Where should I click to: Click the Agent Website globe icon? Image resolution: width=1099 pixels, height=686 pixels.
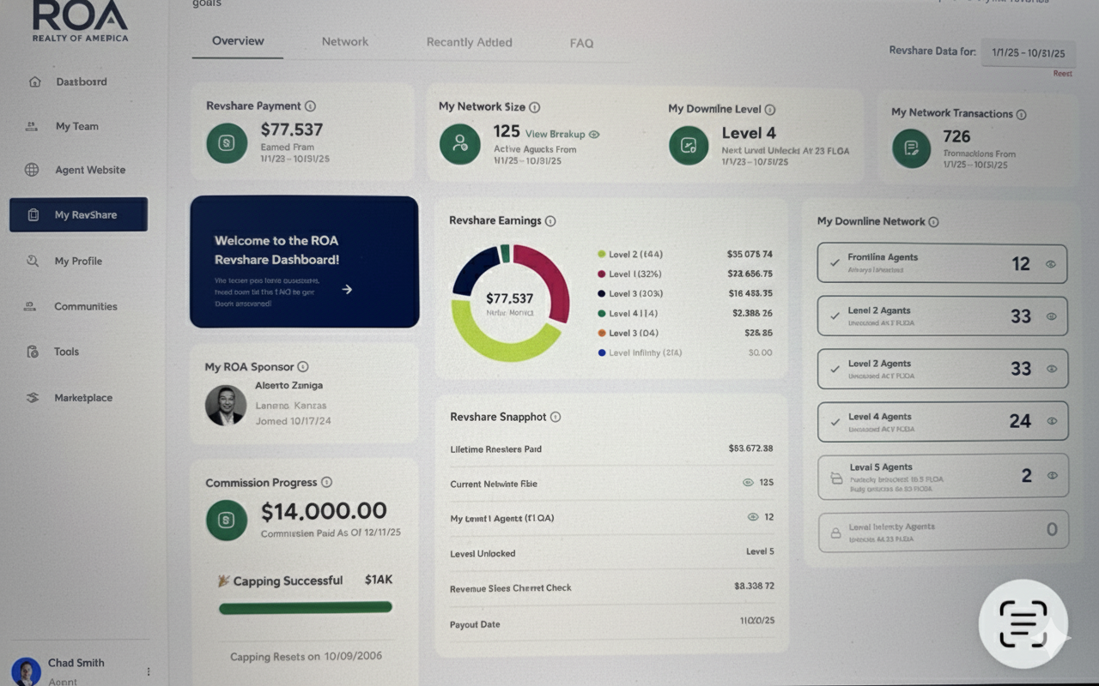click(32, 170)
